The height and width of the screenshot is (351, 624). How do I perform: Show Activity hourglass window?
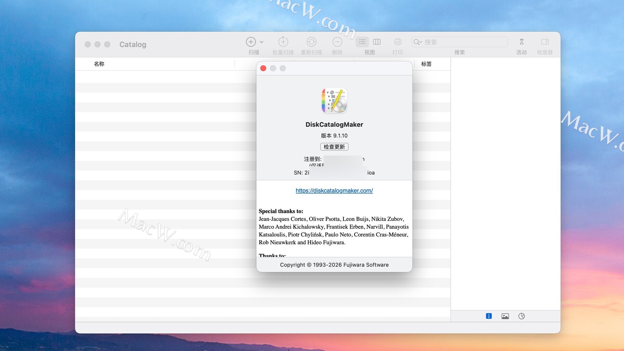(x=521, y=42)
